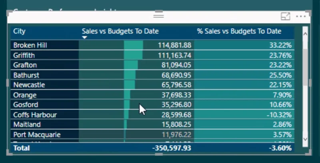This screenshot has height=163, width=320.
Task: Click the Grafton data bar
Action: [x=131, y=65]
